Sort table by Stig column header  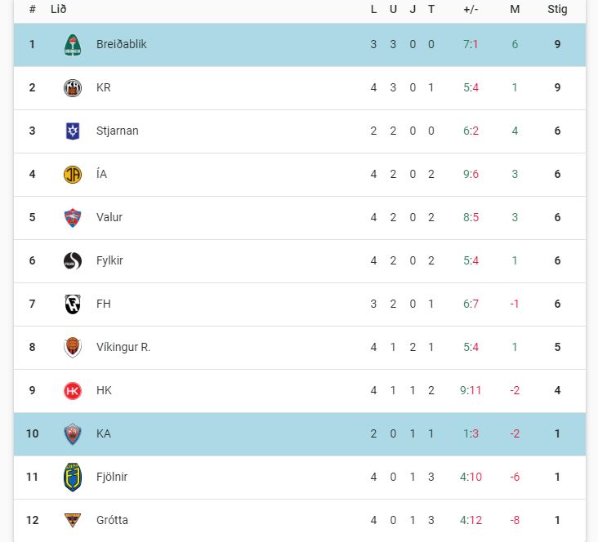pos(557,10)
